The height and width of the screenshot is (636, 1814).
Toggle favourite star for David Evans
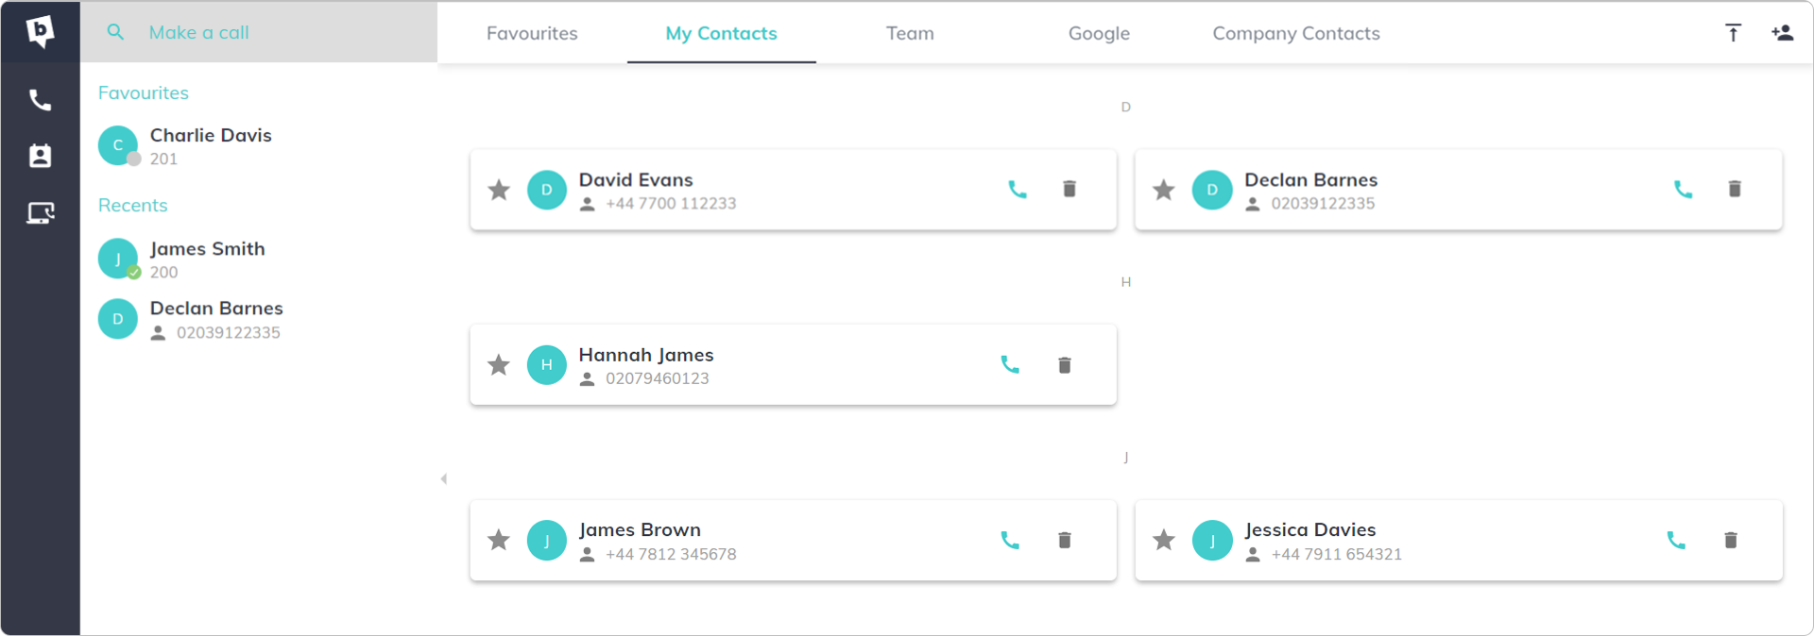[499, 190]
